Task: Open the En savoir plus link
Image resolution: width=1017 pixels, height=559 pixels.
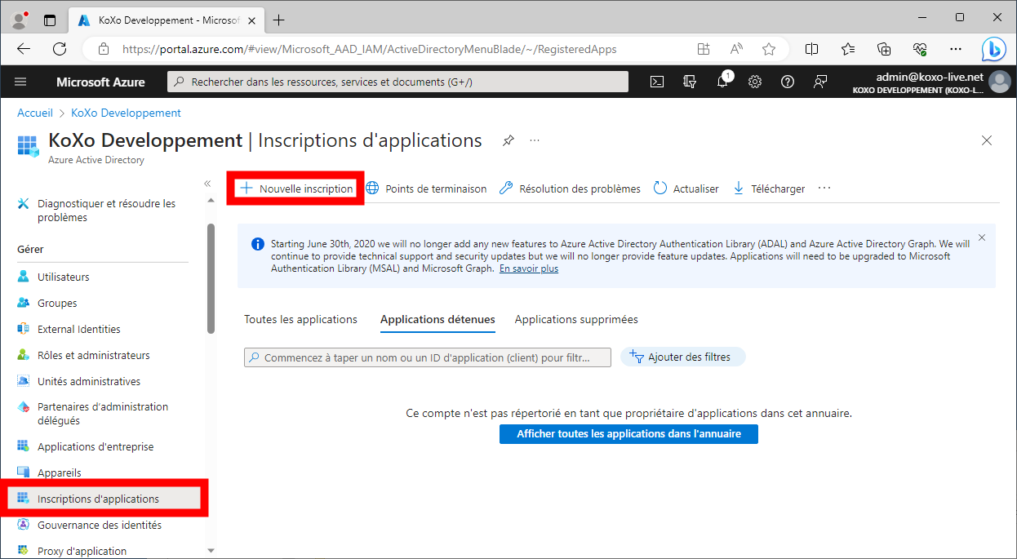Action: 529,268
